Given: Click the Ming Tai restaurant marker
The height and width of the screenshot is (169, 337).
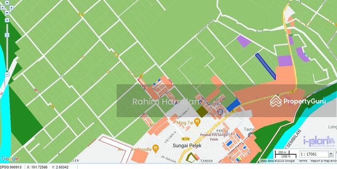Looking at the screenshot, I should click(x=197, y=122).
